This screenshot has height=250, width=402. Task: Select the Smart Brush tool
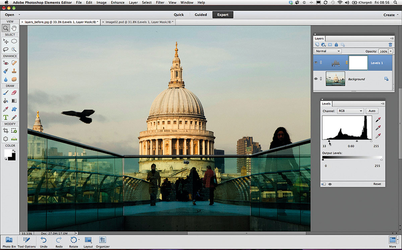pyautogui.click(x=6, y=71)
